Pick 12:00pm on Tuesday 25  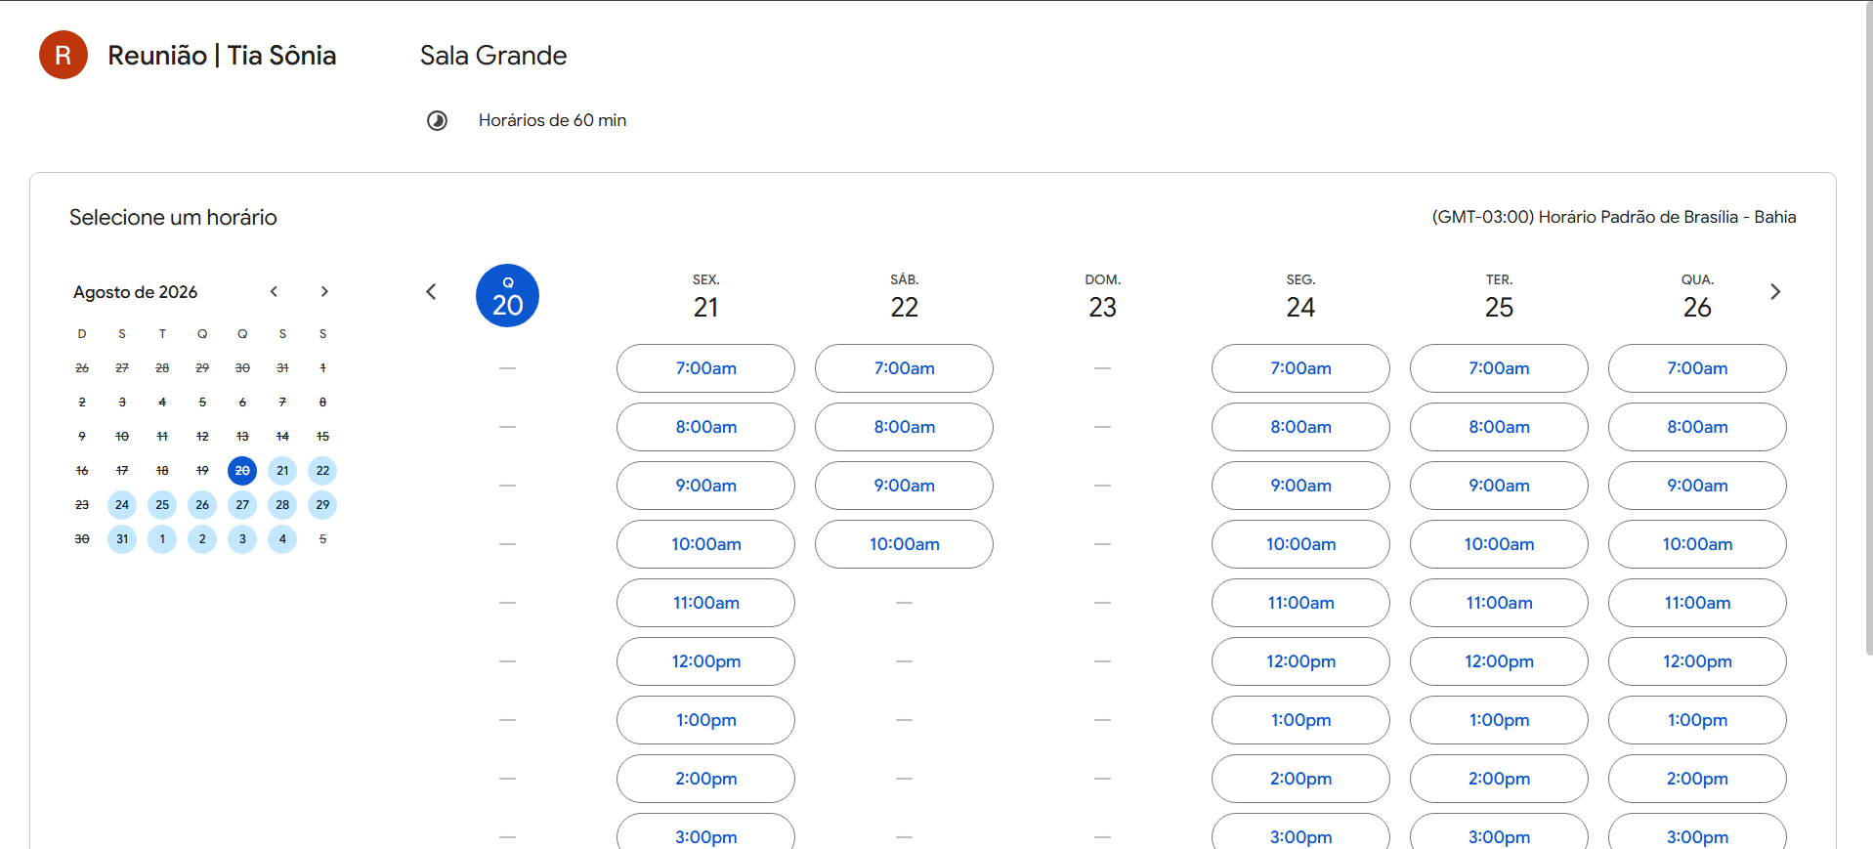tap(1499, 661)
